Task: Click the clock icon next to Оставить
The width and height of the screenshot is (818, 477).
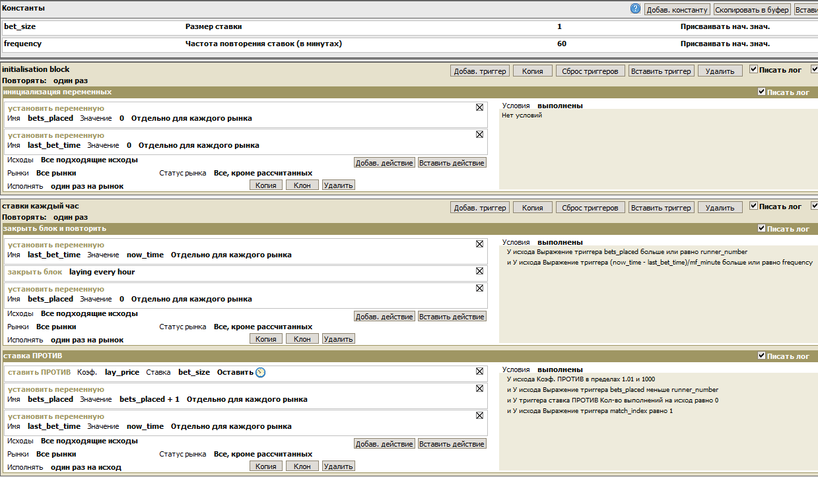Action: (x=261, y=372)
